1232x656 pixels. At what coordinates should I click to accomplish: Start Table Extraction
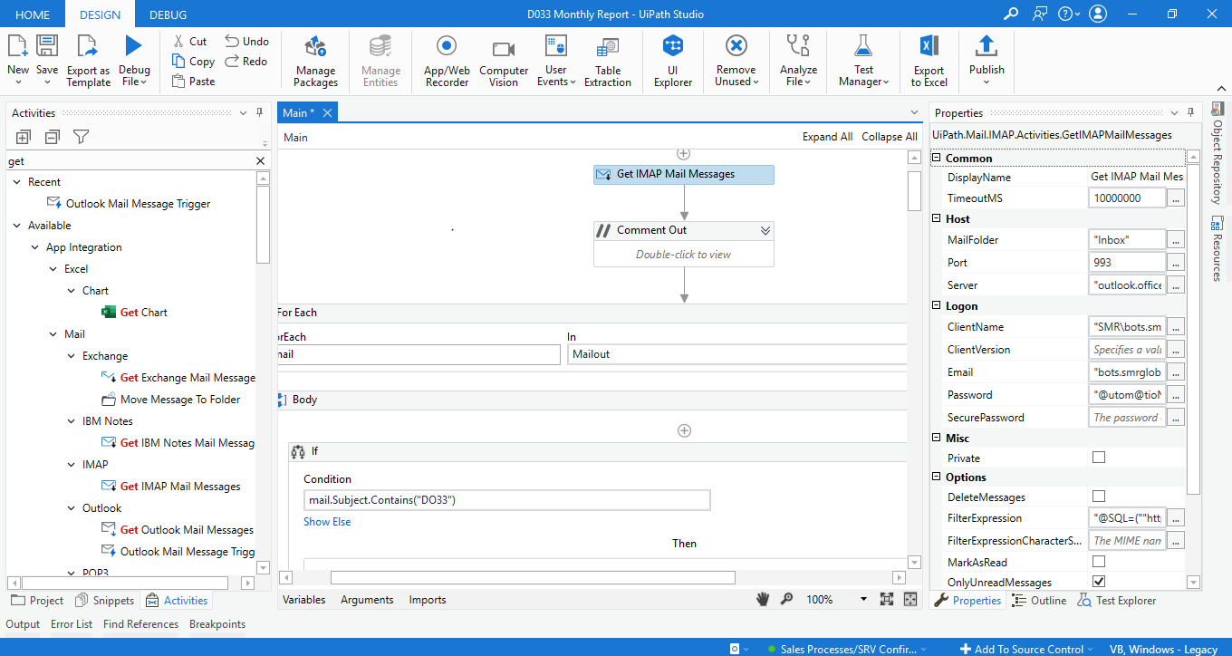tap(608, 61)
